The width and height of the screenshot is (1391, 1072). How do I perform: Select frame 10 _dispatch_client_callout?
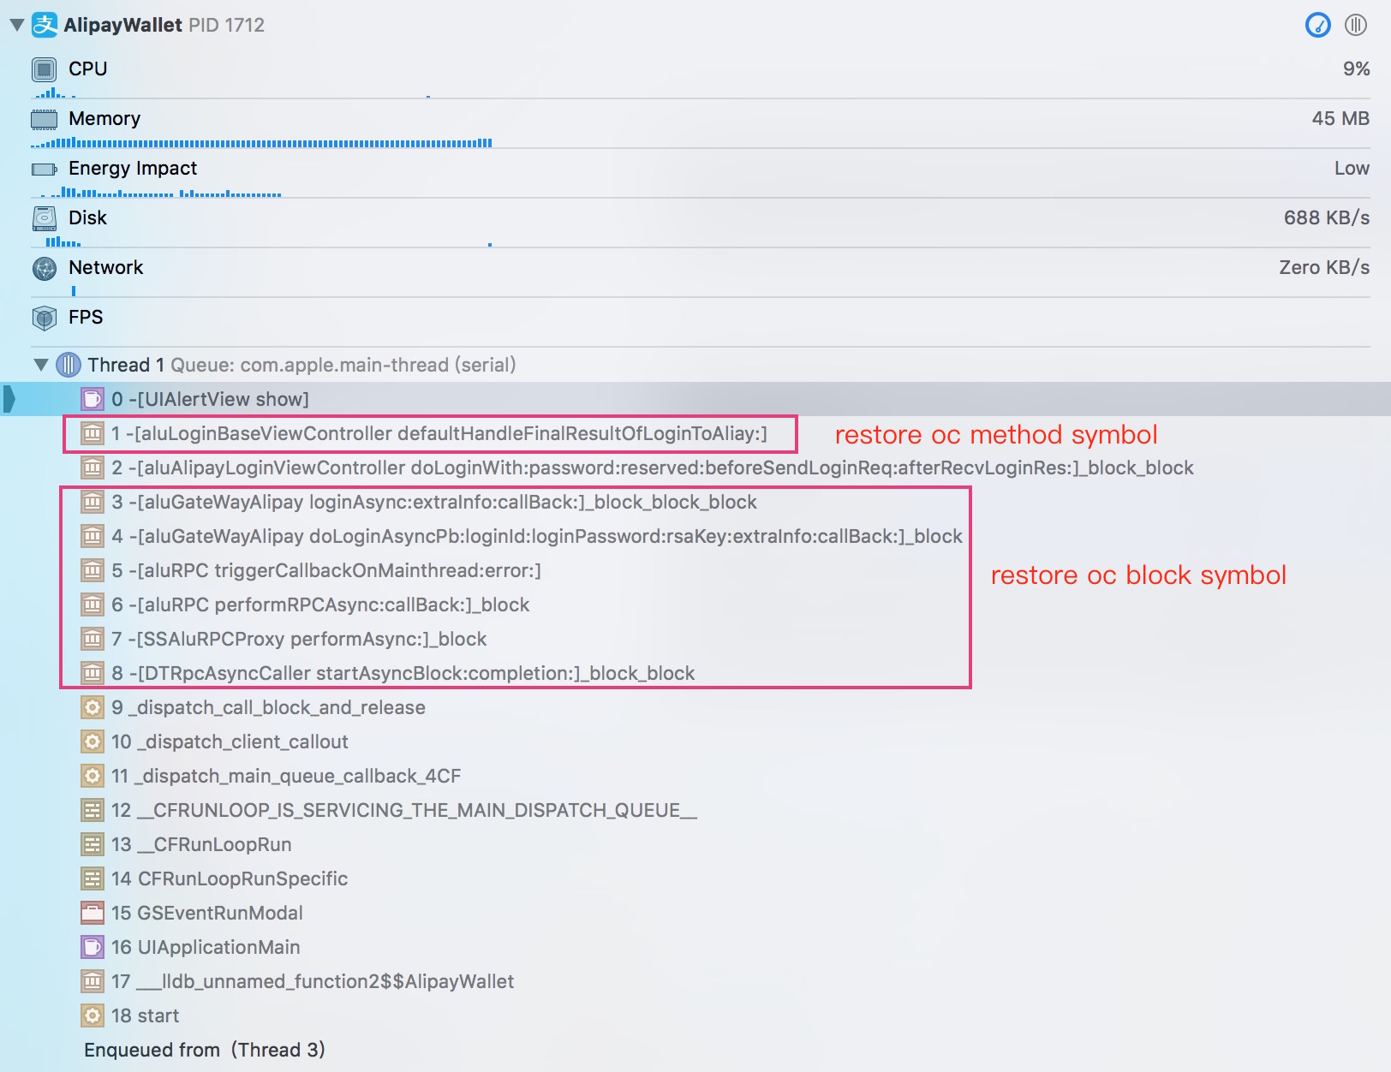coord(695,741)
